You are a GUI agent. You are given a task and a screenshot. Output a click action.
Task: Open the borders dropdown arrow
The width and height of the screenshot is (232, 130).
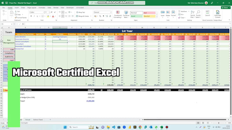point(45,16)
